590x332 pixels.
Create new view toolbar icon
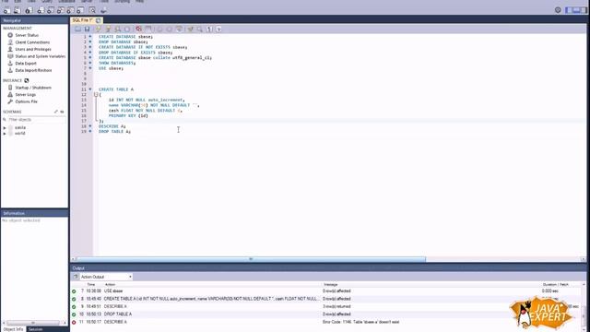pyautogui.click(x=60, y=10)
